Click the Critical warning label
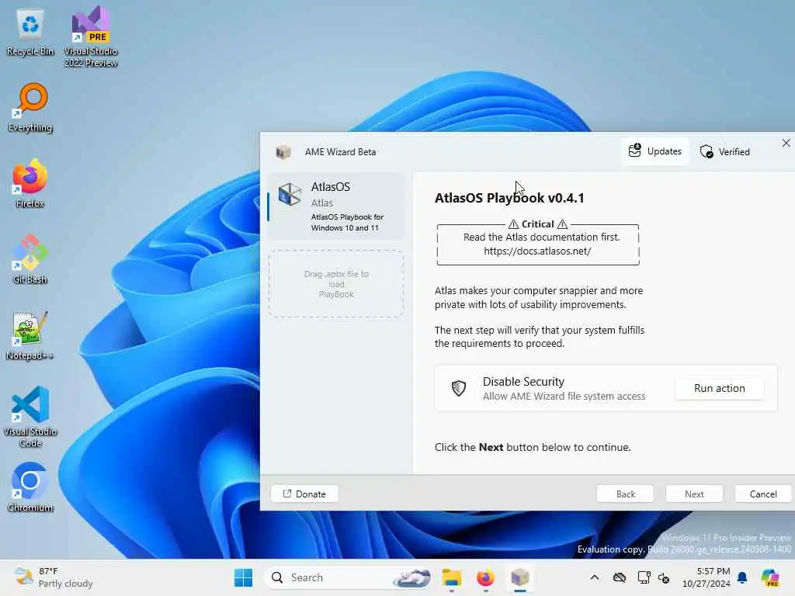Image resolution: width=795 pixels, height=596 pixels. [538, 224]
